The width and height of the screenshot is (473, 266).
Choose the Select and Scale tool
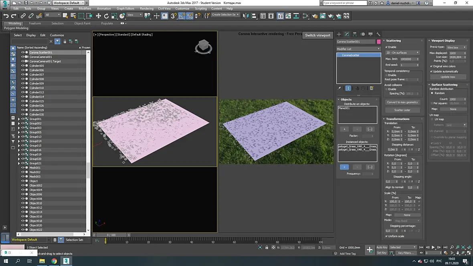pyautogui.click(x=114, y=16)
